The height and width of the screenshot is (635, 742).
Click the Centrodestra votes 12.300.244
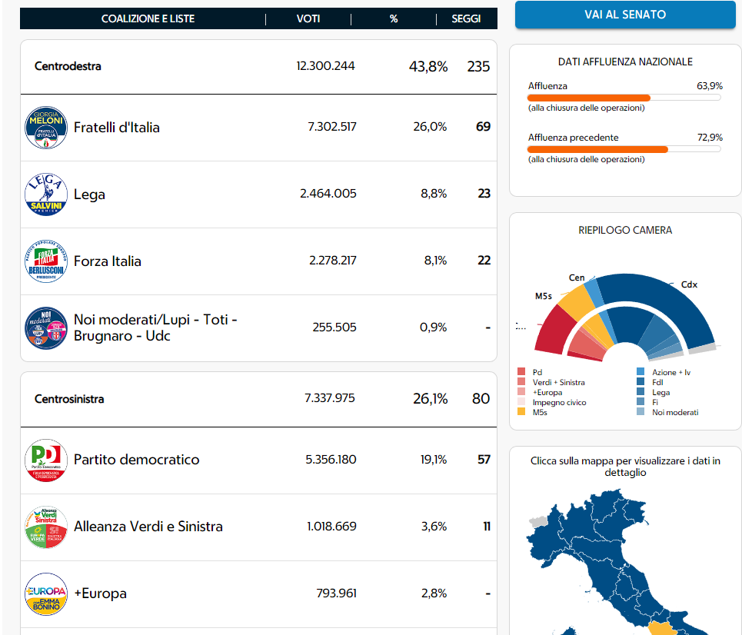[x=325, y=66]
